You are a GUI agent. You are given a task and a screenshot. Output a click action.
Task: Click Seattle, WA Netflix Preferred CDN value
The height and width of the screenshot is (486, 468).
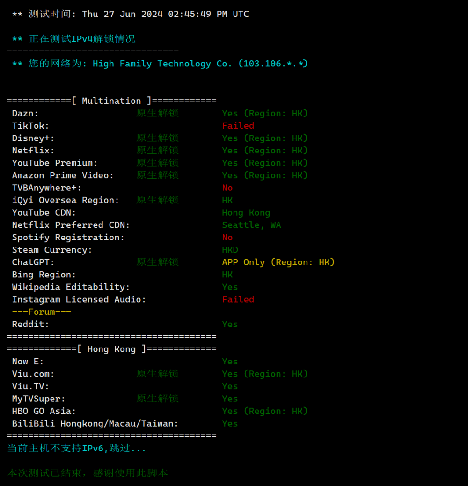(251, 225)
